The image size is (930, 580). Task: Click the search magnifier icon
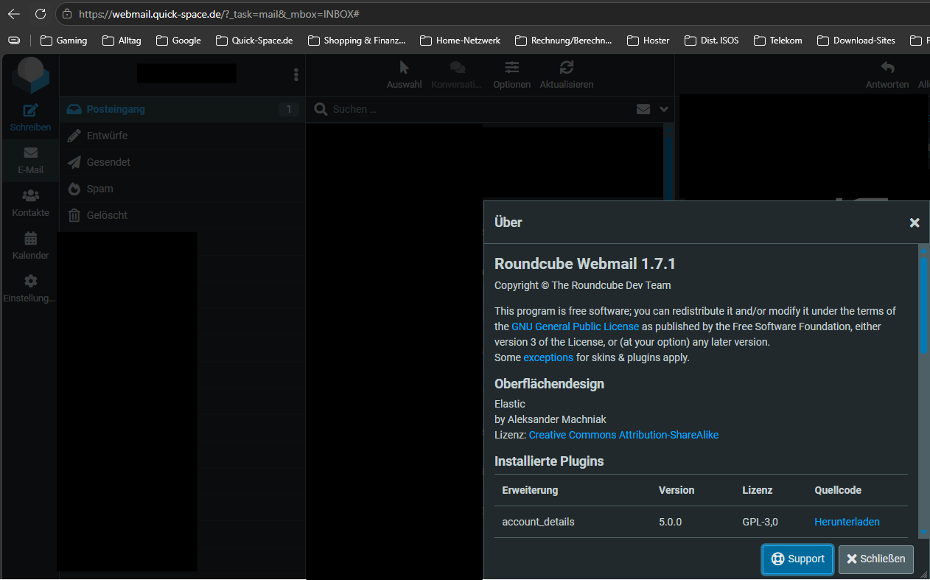321,109
